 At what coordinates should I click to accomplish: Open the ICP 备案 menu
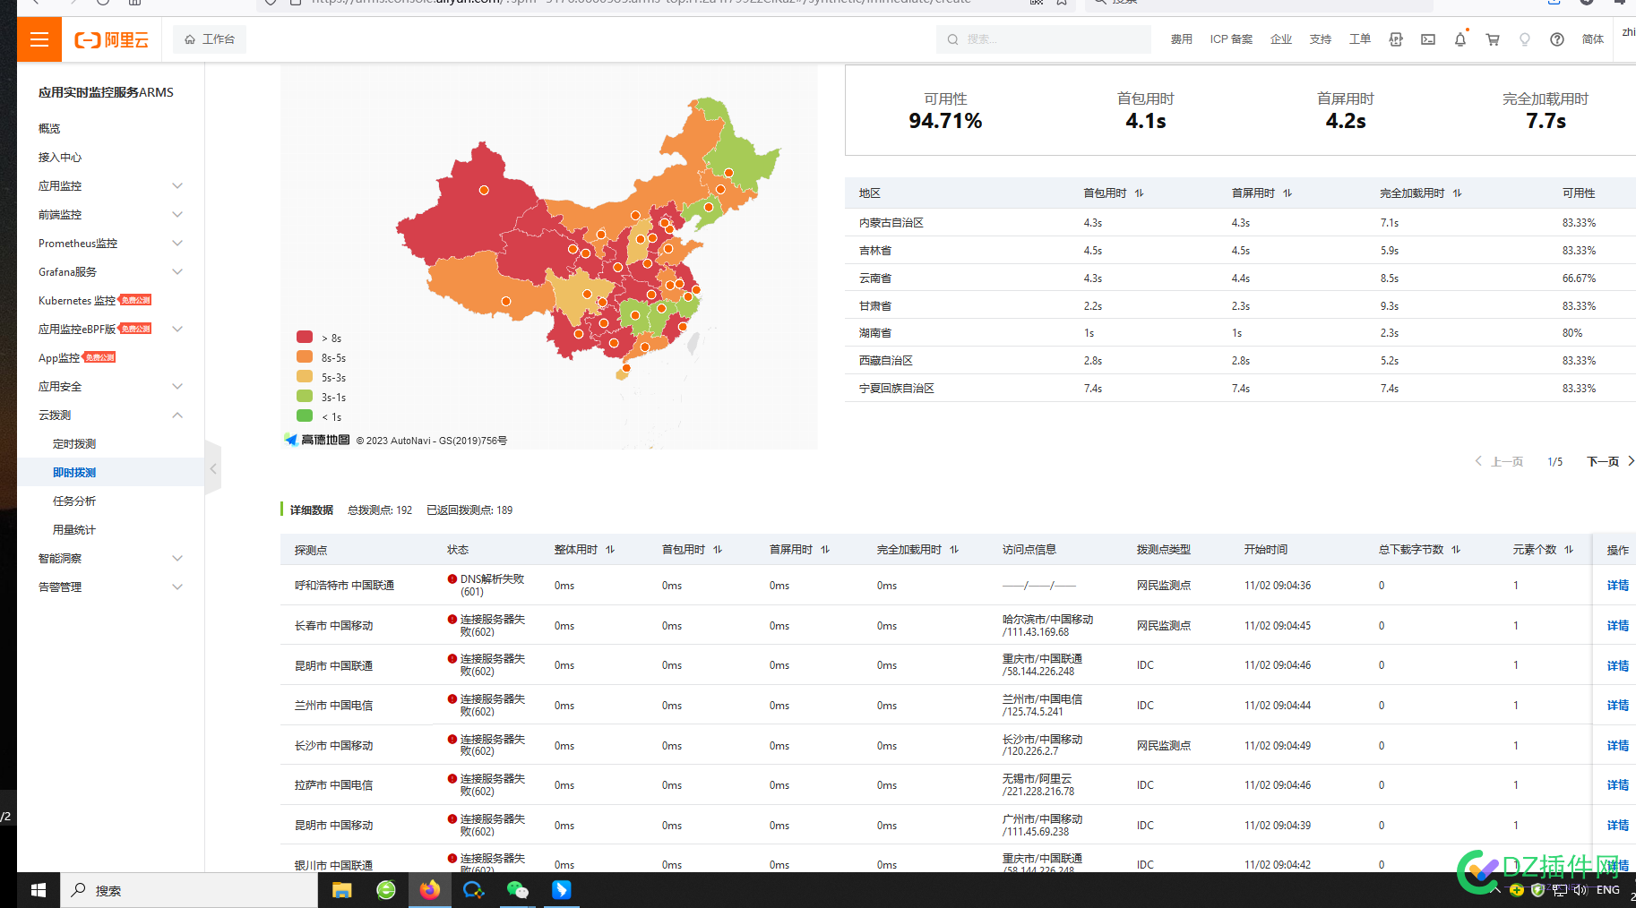click(x=1231, y=39)
